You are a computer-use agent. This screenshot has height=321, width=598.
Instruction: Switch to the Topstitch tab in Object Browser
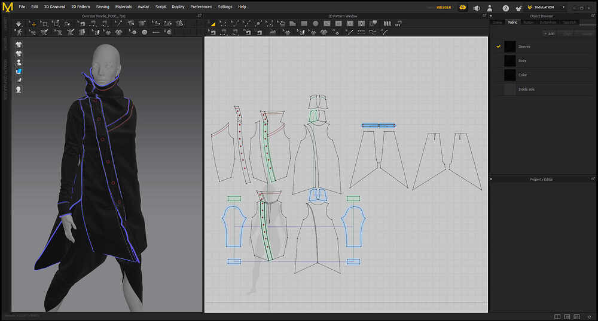(569, 23)
